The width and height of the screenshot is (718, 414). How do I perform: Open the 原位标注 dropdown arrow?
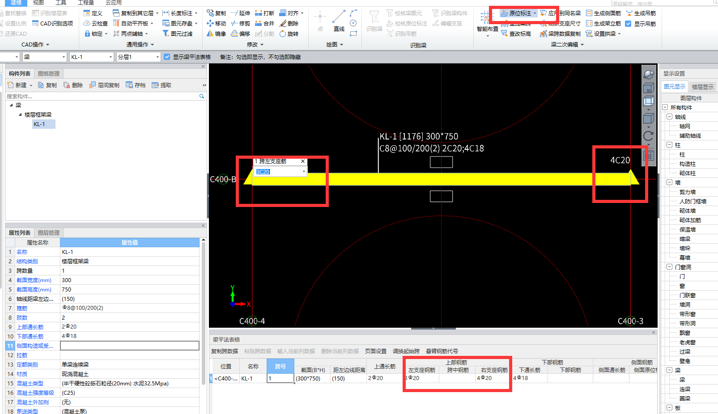click(x=535, y=13)
